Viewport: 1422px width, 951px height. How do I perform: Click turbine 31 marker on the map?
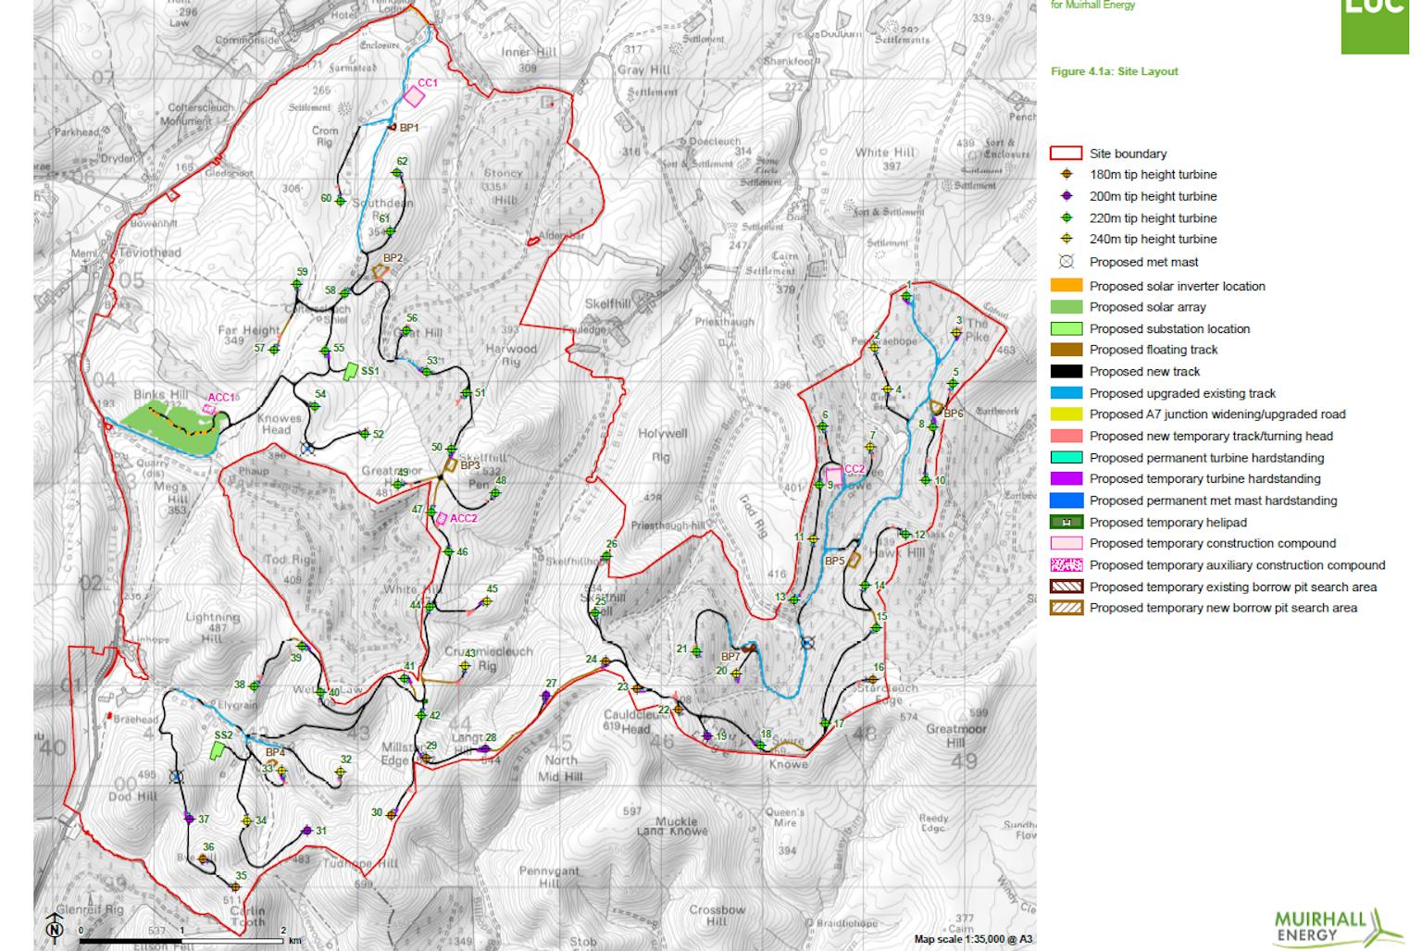pos(306,831)
